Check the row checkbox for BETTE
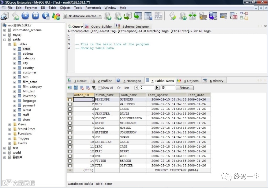 click(70, 123)
